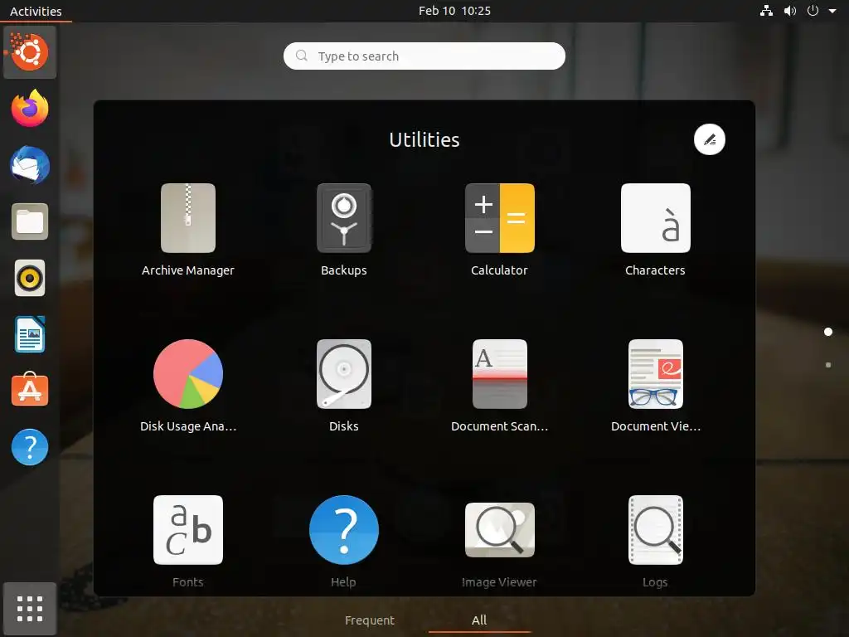Launch Help in the Utilities folder
Screen dimensions: 849x637
[x=344, y=530]
